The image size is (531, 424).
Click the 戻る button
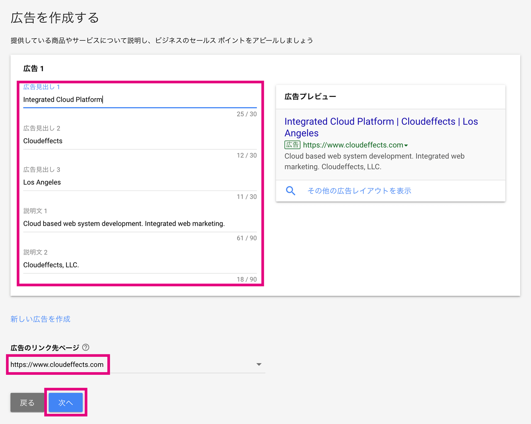click(27, 402)
